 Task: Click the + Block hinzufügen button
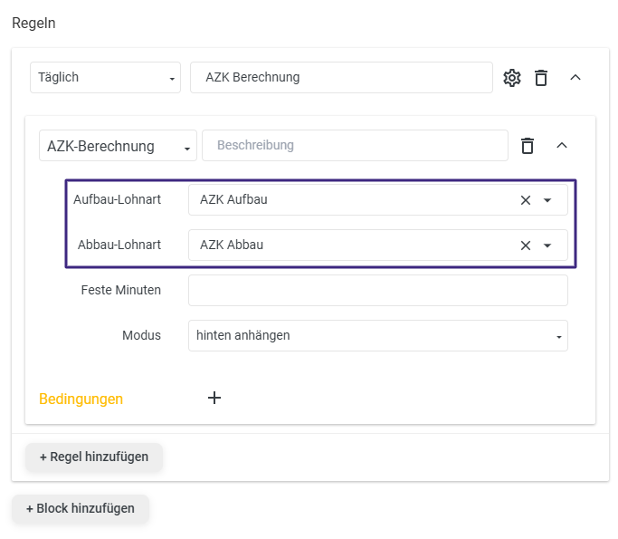[x=81, y=508]
